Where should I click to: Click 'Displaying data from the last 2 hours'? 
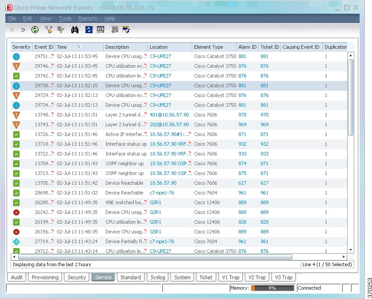click(x=52, y=264)
